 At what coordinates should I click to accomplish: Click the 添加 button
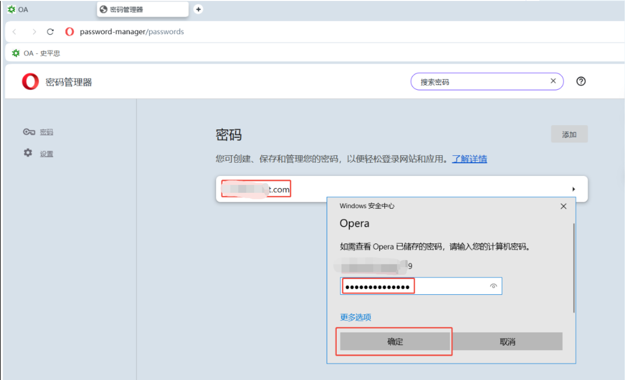point(569,135)
